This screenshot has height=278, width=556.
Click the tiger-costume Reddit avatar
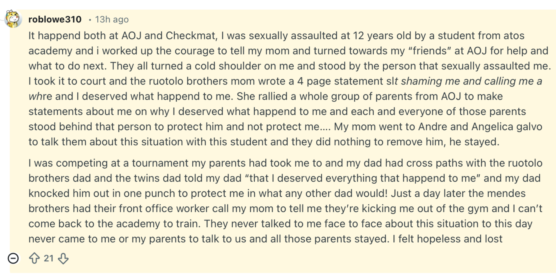[x=12, y=18]
